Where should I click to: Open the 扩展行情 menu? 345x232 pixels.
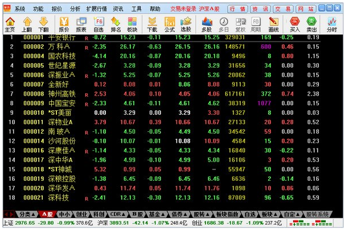click(x=97, y=9)
